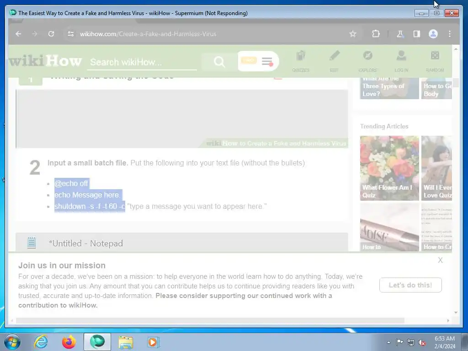Click the muted volume tray icon
The height and width of the screenshot is (351, 468).
pos(422,343)
